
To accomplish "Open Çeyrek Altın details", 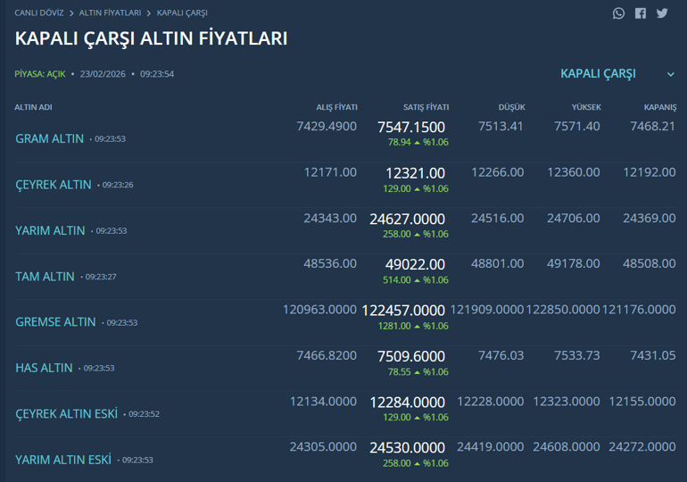I will point(54,185).
